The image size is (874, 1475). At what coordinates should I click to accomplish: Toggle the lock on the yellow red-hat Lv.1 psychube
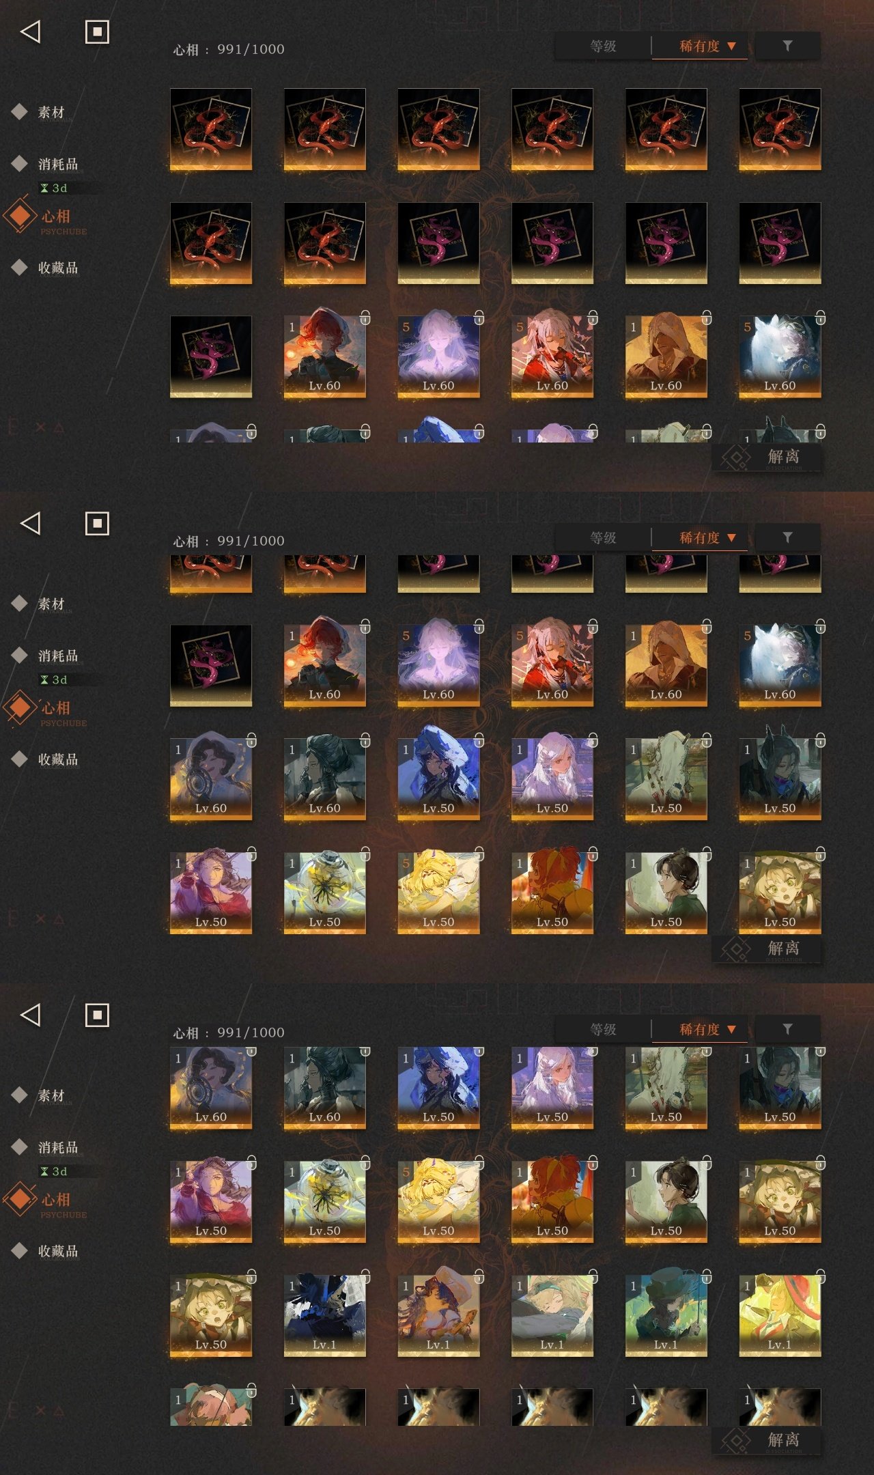pyautogui.click(x=820, y=1276)
